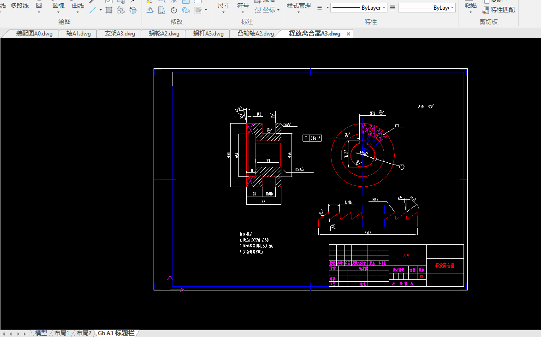The image size is (541, 337).
Task: Switch to the 布局1 layout tab
Action: [62, 333]
